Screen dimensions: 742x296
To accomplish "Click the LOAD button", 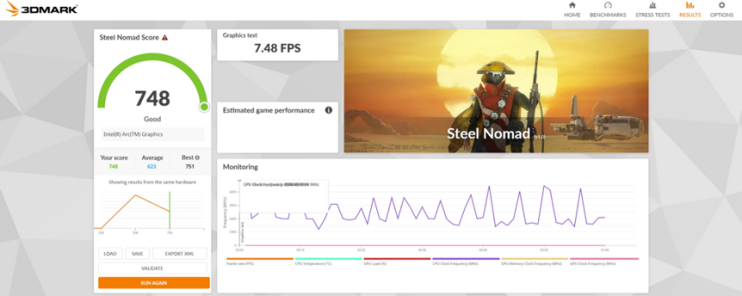I will pyautogui.click(x=111, y=254).
